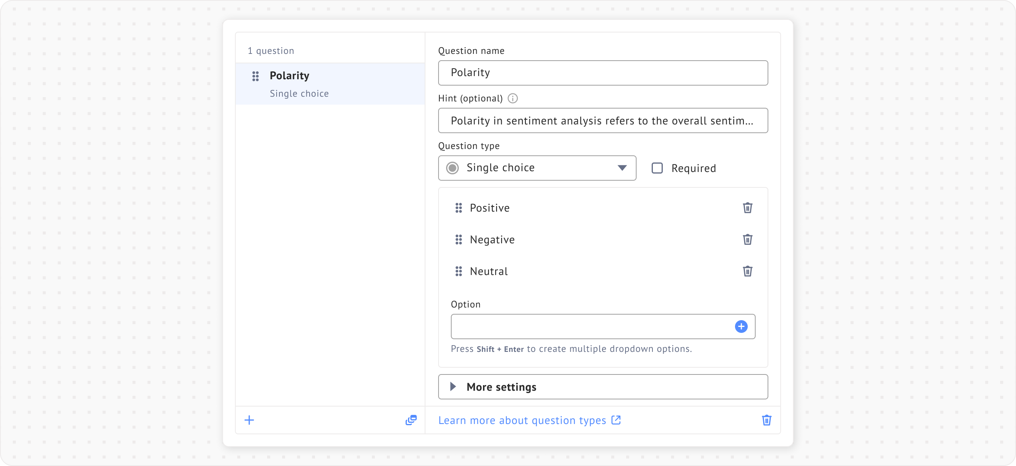The width and height of the screenshot is (1016, 466).
Task: Open the Question type dropdown
Action: pyautogui.click(x=537, y=168)
